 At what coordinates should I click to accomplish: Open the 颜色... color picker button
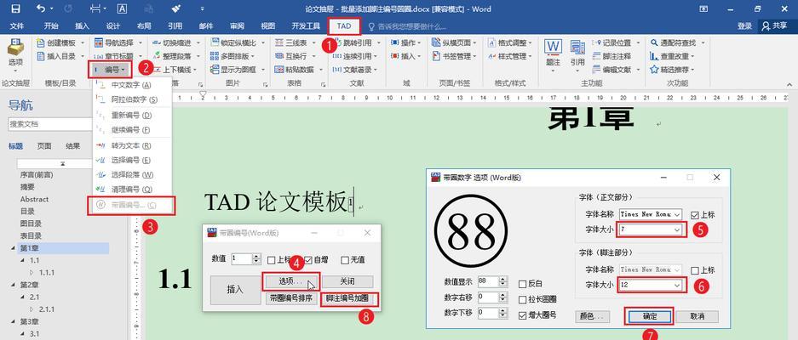click(x=593, y=316)
